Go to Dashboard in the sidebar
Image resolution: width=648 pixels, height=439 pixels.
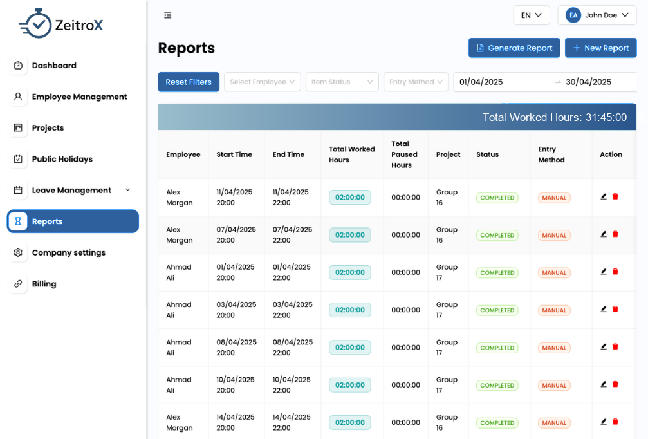tap(54, 66)
